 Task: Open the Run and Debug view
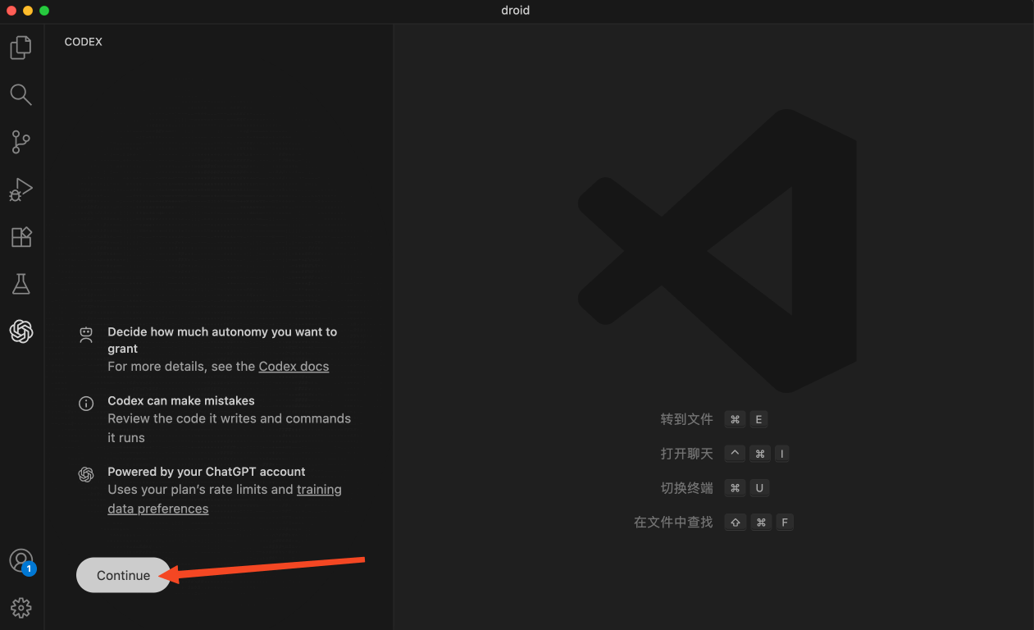click(x=21, y=189)
